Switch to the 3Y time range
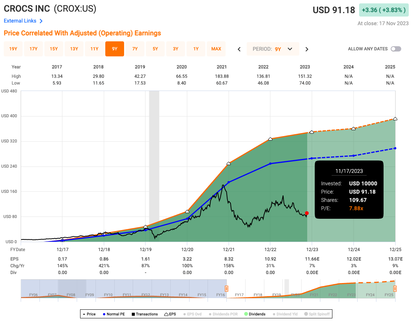Viewport: 411px width, 321px height. coord(176,49)
